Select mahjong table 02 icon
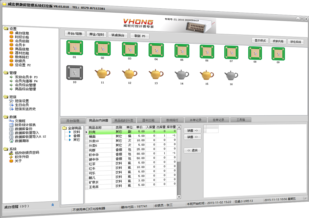This screenshot has width=309, height=218. (x=102, y=48)
